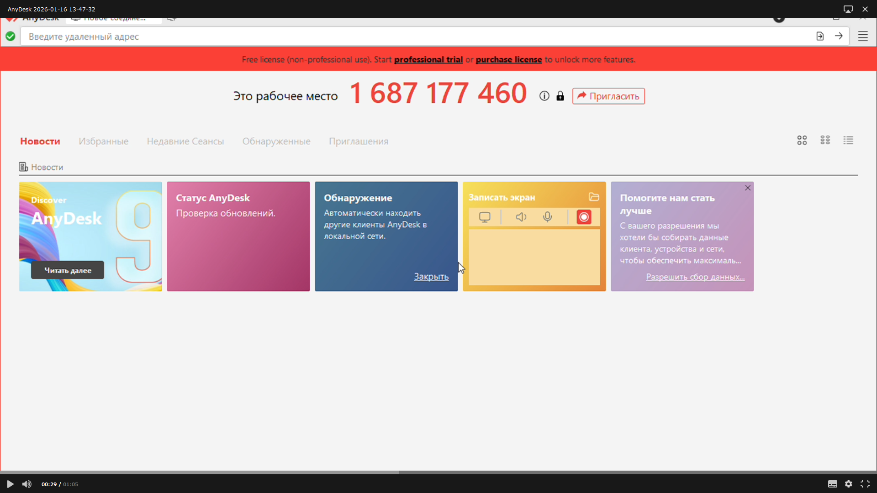The width and height of the screenshot is (877, 493).
Task: Switch to list view layout
Action: 848,140
